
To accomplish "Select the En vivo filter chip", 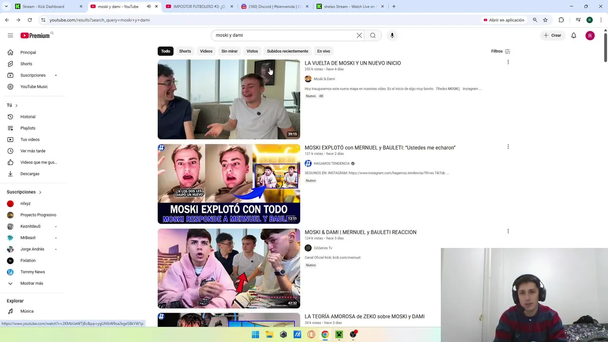I will coord(323,51).
